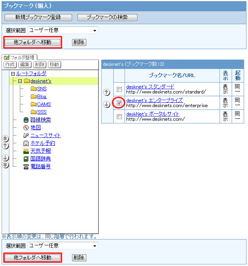This screenshot has height=266, width=248.
Task: Click the ブックマークの検索 button
Action: (107, 18)
